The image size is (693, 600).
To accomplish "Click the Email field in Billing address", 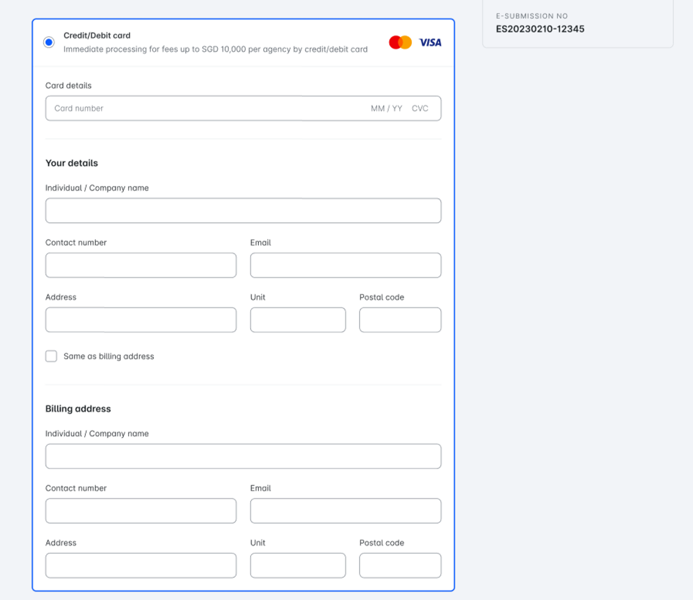I will point(345,511).
